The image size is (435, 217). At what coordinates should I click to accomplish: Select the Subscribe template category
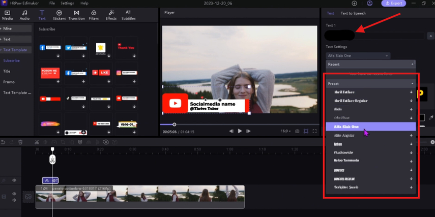(x=11, y=60)
